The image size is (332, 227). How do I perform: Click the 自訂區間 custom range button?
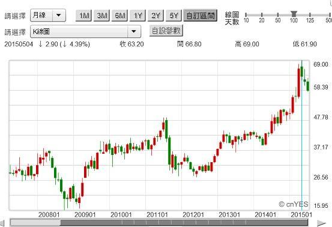201,16
